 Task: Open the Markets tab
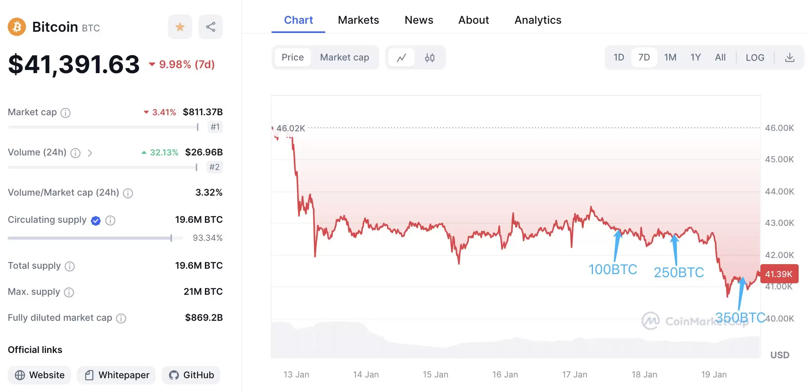pyautogui.click(x=358, y=20)
